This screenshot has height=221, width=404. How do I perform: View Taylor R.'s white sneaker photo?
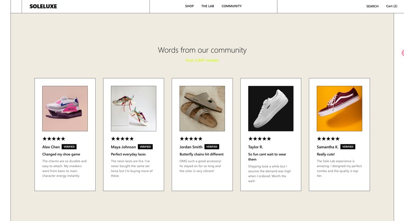(271, 108)
